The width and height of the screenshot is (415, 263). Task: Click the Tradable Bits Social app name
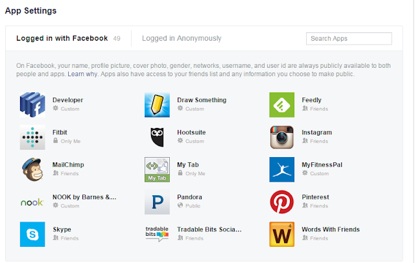[209, 229]
